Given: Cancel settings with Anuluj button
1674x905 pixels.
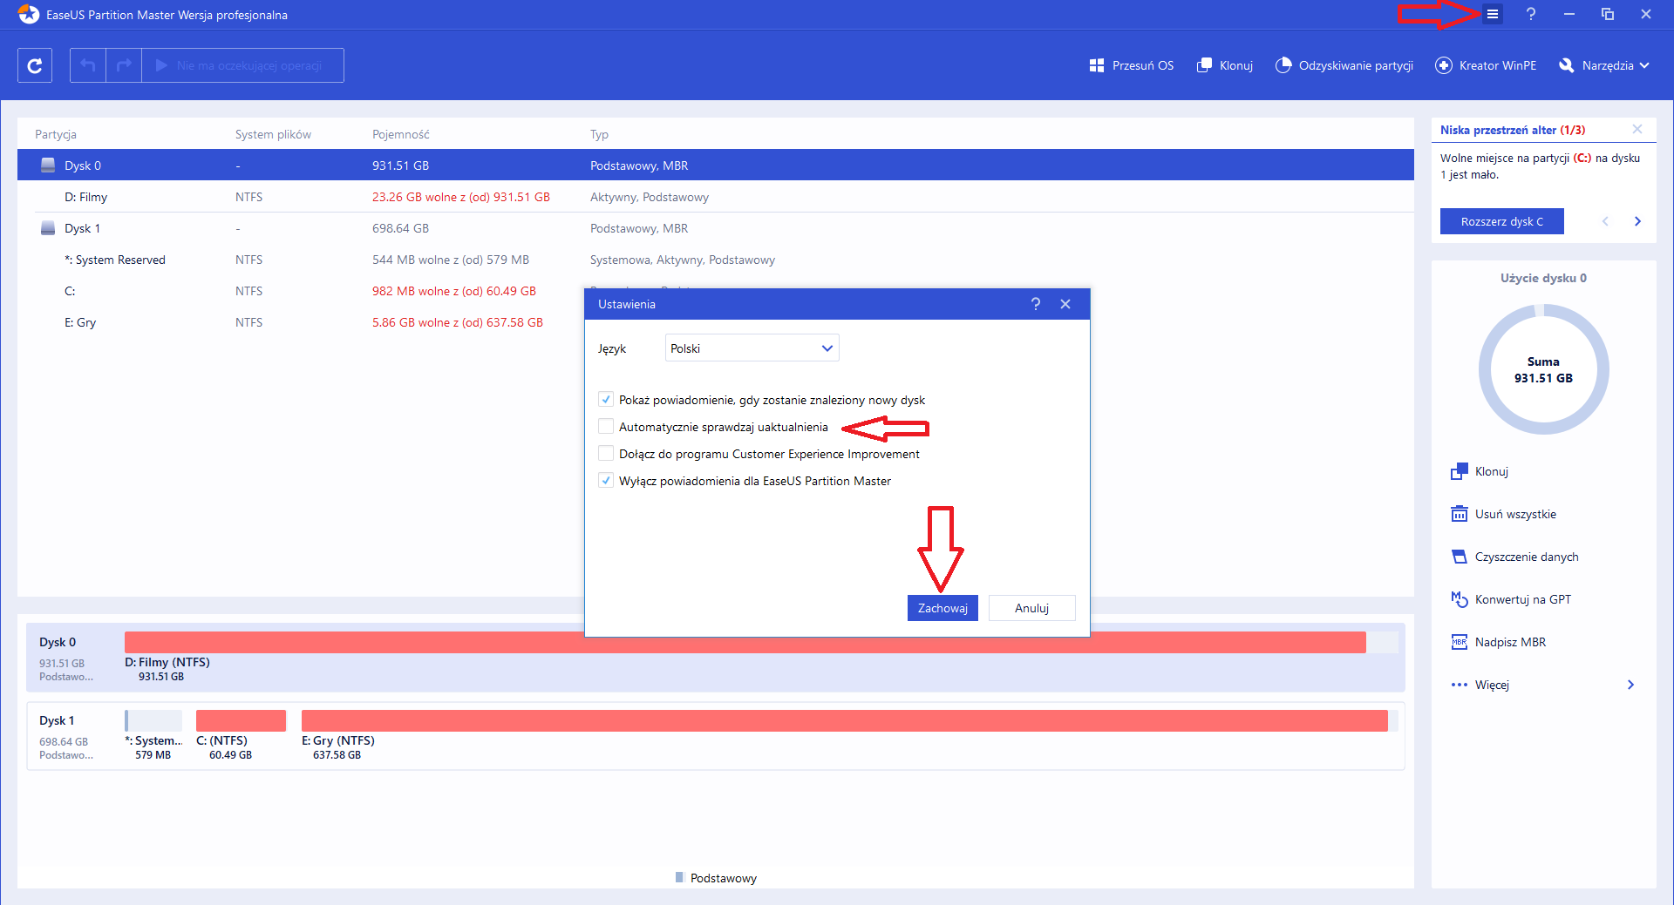Looking at the screenshot, I should point(1032,608).
